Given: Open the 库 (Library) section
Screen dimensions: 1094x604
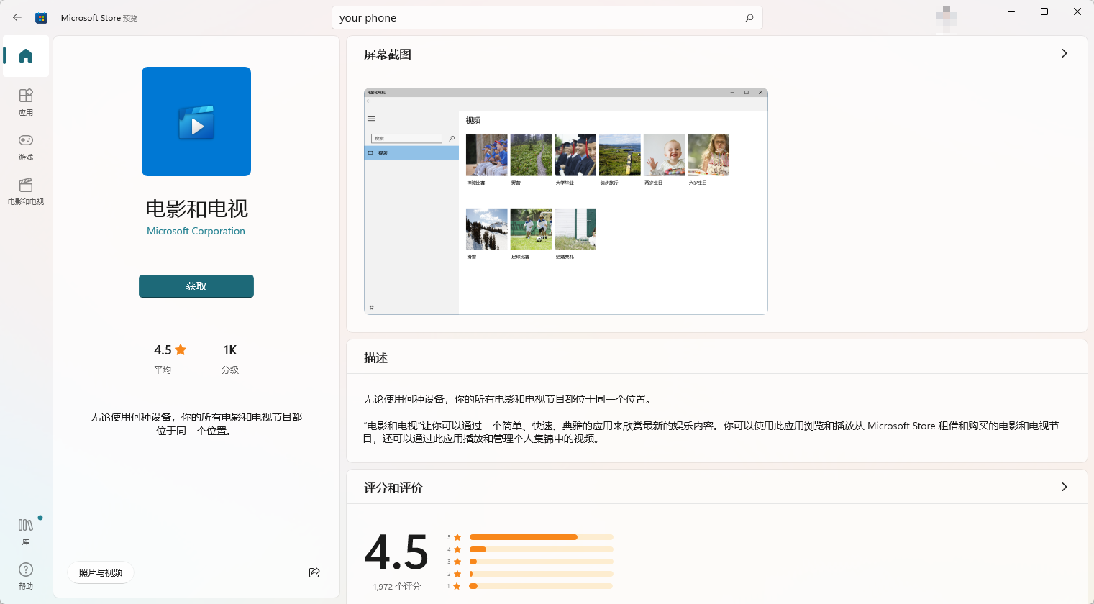Looking at the screenshot, I should [26, 532].
